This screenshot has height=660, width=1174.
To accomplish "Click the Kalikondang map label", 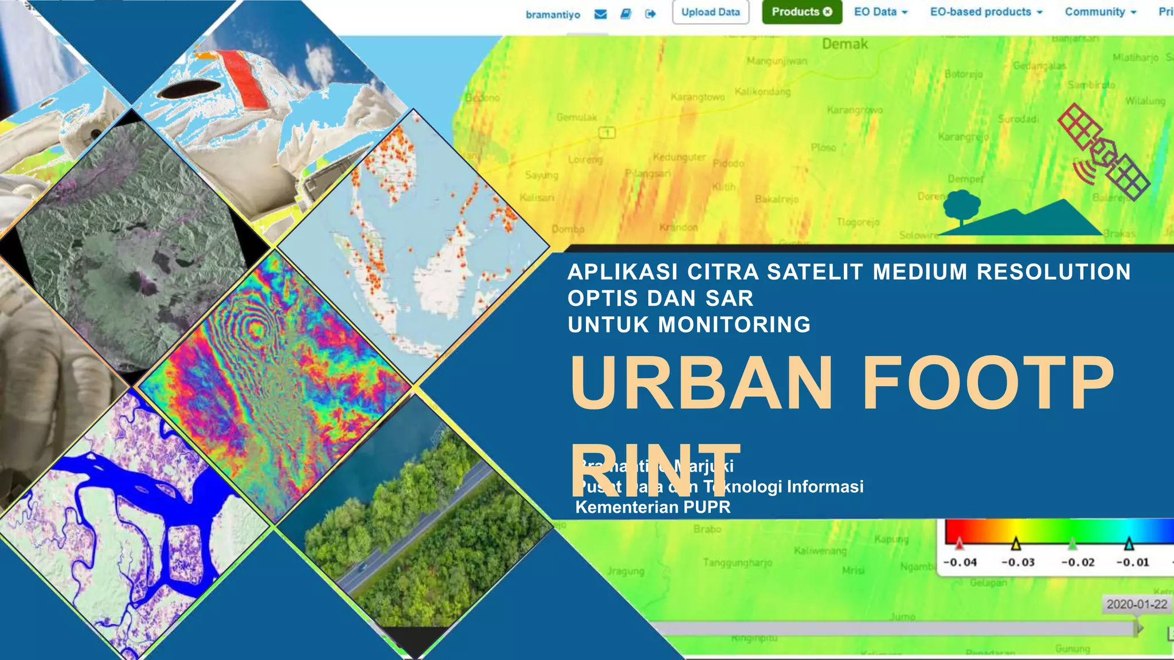I will [762, 92].
